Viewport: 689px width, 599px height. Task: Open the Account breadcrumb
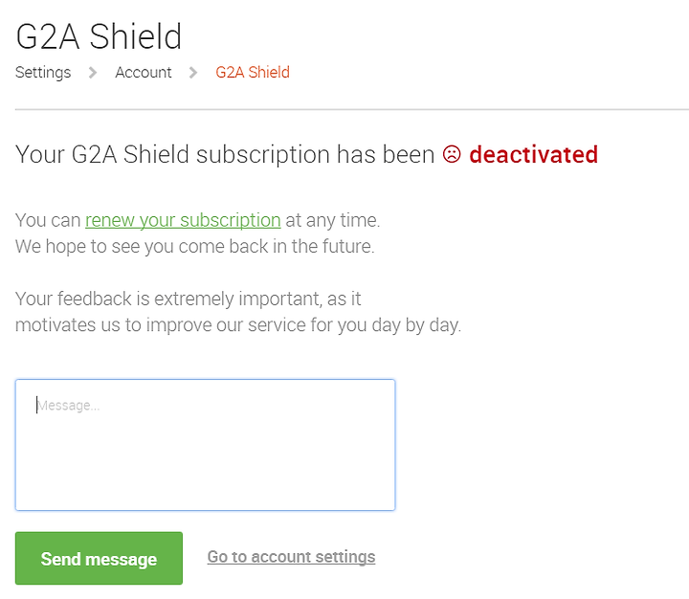(144, 73)
